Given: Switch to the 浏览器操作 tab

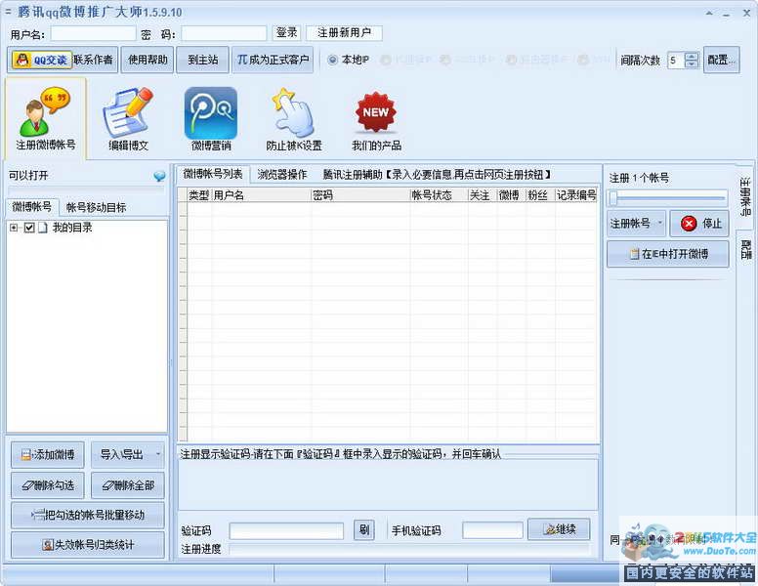Looking at the screenshot, I should pyautogui.click(x=282, y=175).
